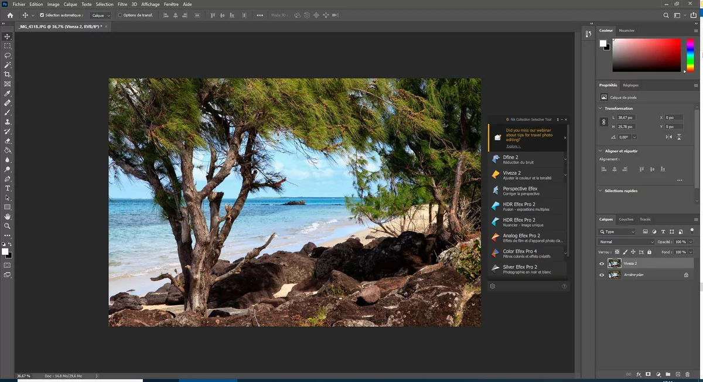Screen dimensions: 703x382
Task: Collapse the Aligner et répartir section
Action: [600, 151]
